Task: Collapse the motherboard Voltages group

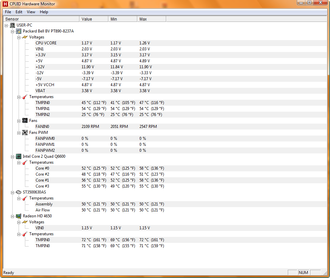Action: [x=19, y=37]
